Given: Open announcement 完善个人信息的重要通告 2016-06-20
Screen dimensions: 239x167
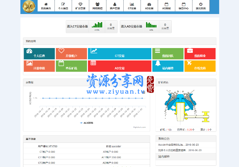Looking at the screenshot, I should 180,150.
